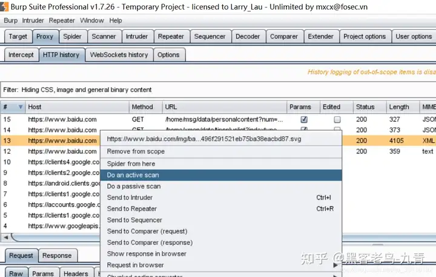436x277 pixels.
Task: Switch to the Comparer tab
Action: [x=284, y=36]
